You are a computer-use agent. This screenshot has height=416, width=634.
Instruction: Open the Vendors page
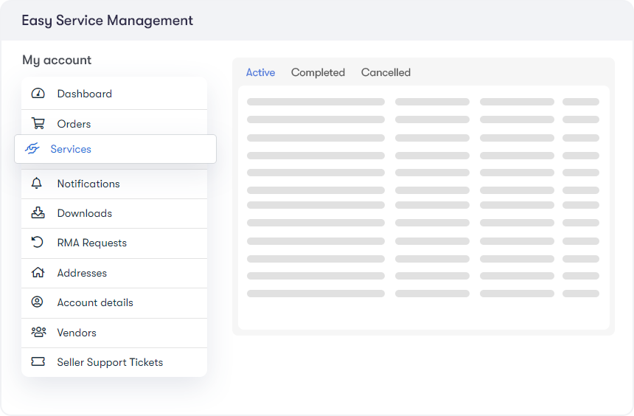pos(114,333)
